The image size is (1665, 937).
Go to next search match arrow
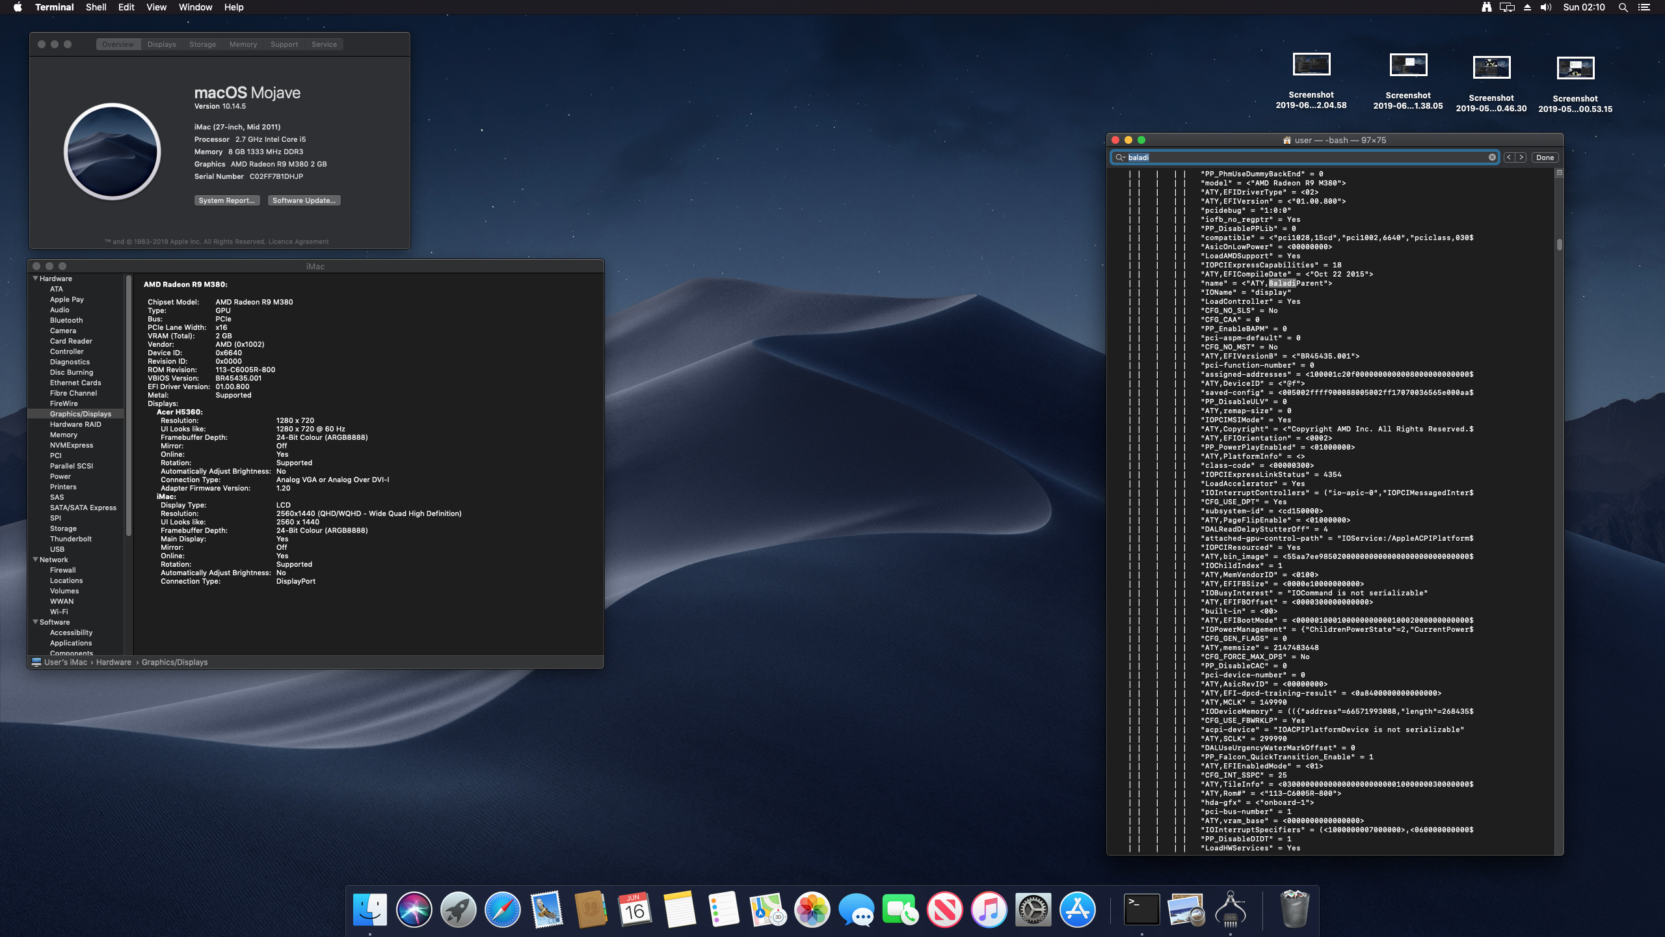(1521, 157)
